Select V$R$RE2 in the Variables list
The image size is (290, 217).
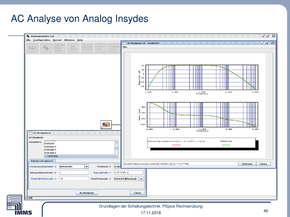click(x=79, y=153)
